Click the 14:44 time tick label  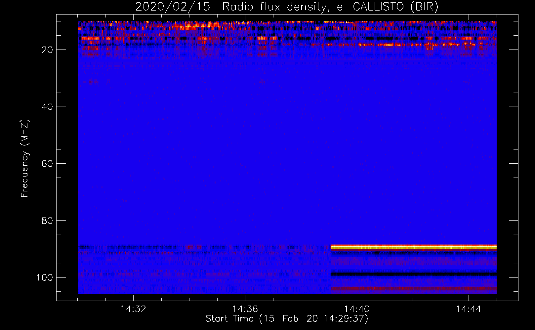click(469, 309)
